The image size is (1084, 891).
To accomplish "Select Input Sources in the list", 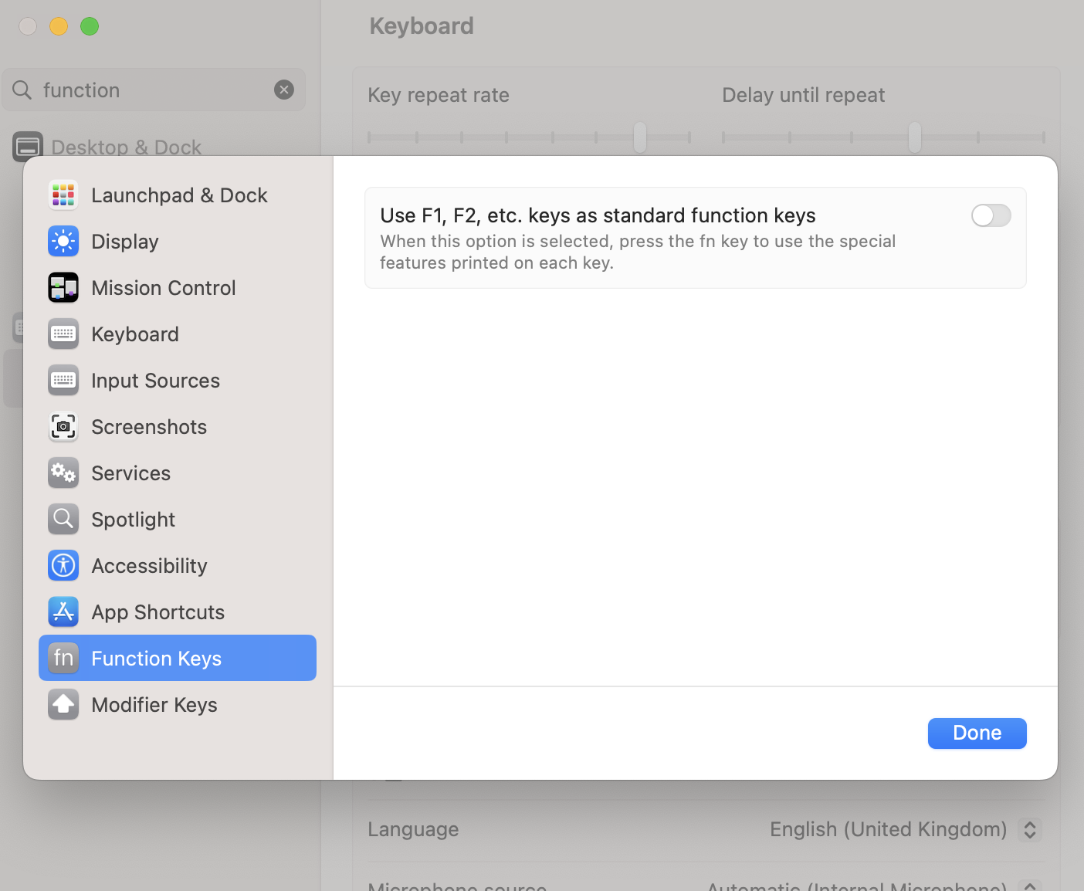I will click(x=155, y=381).
